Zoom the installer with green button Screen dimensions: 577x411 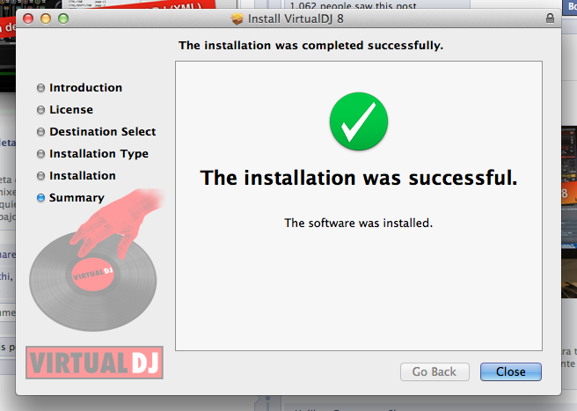coord(63,18)
